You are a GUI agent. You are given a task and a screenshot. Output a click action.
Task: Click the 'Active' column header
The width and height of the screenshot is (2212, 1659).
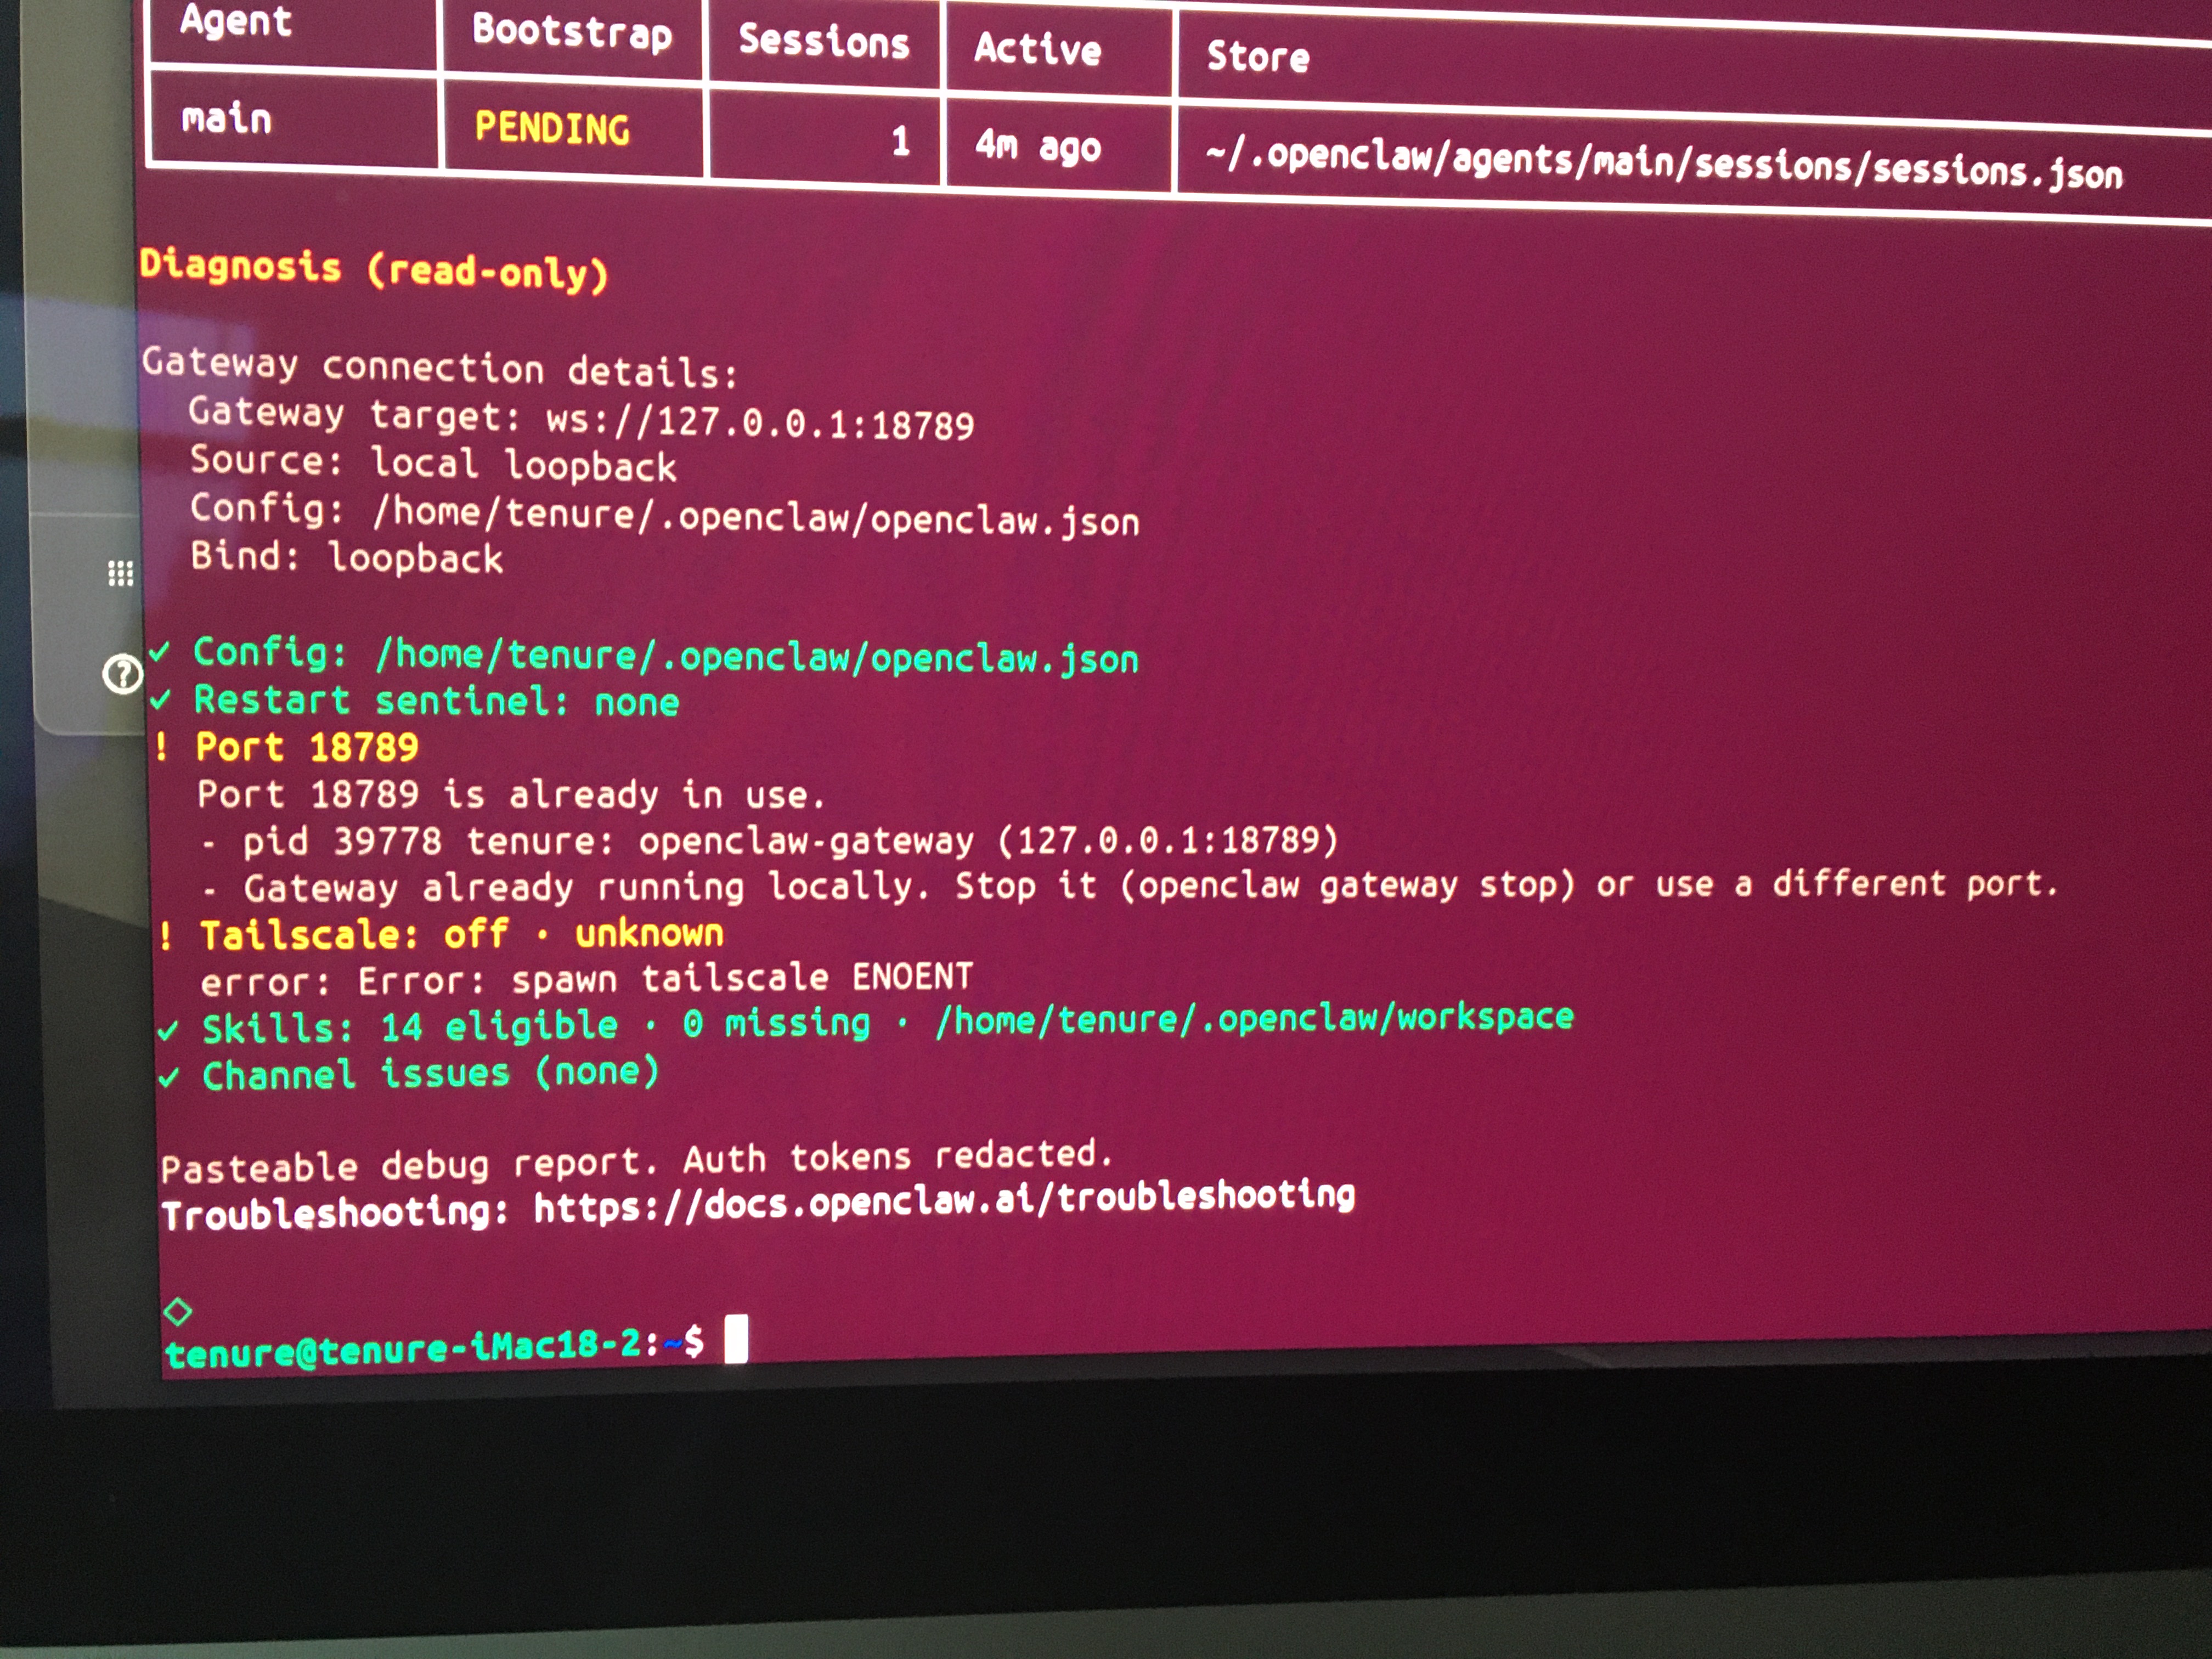(1038, 49)
